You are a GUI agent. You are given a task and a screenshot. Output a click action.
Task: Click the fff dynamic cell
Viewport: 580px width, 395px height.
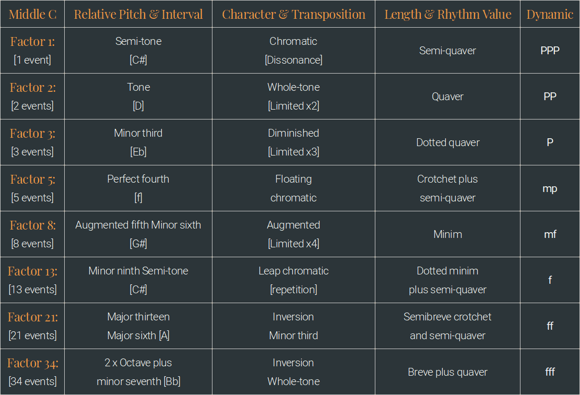tap(550, 372)
